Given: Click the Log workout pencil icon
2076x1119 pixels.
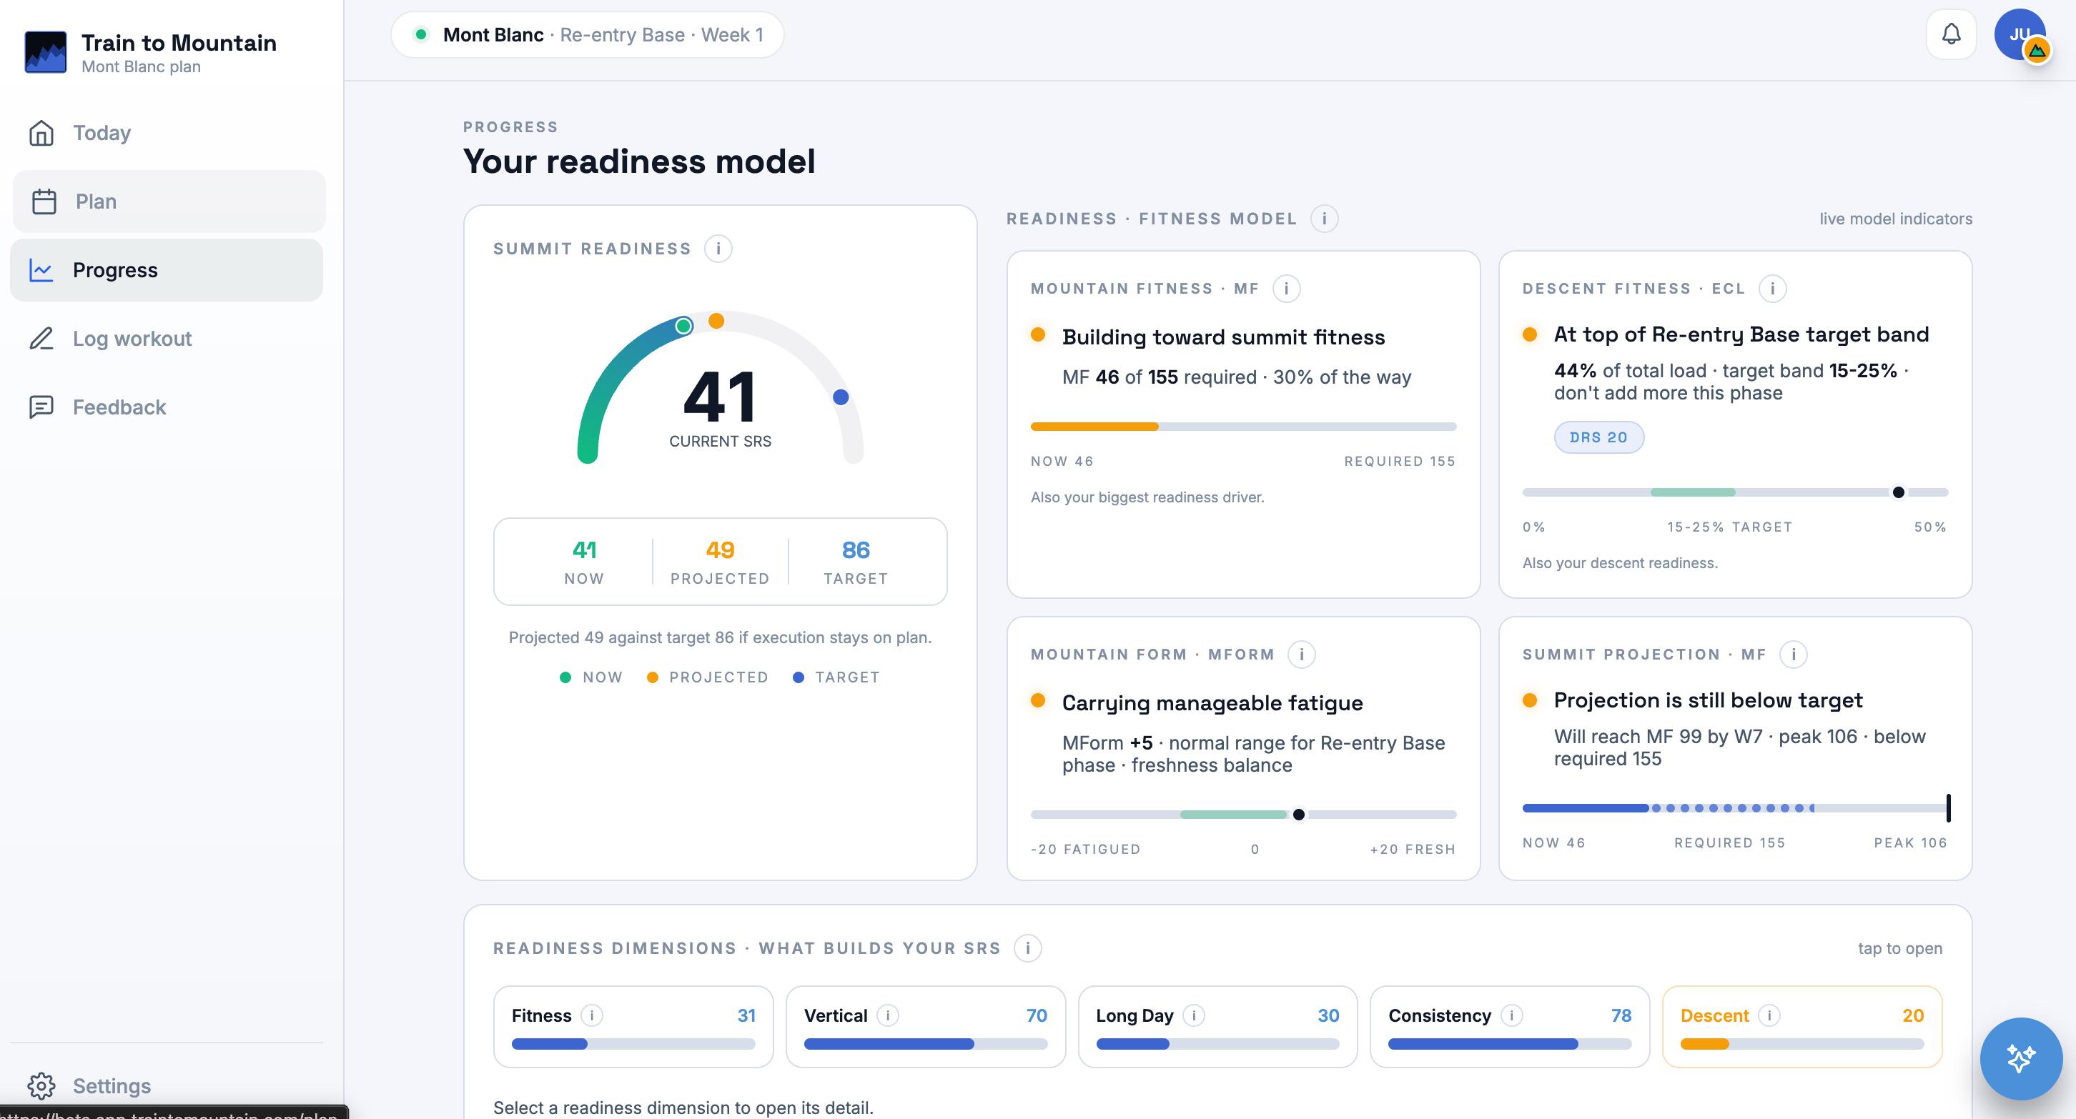Looking at the screenshot, I should (41, 339).
